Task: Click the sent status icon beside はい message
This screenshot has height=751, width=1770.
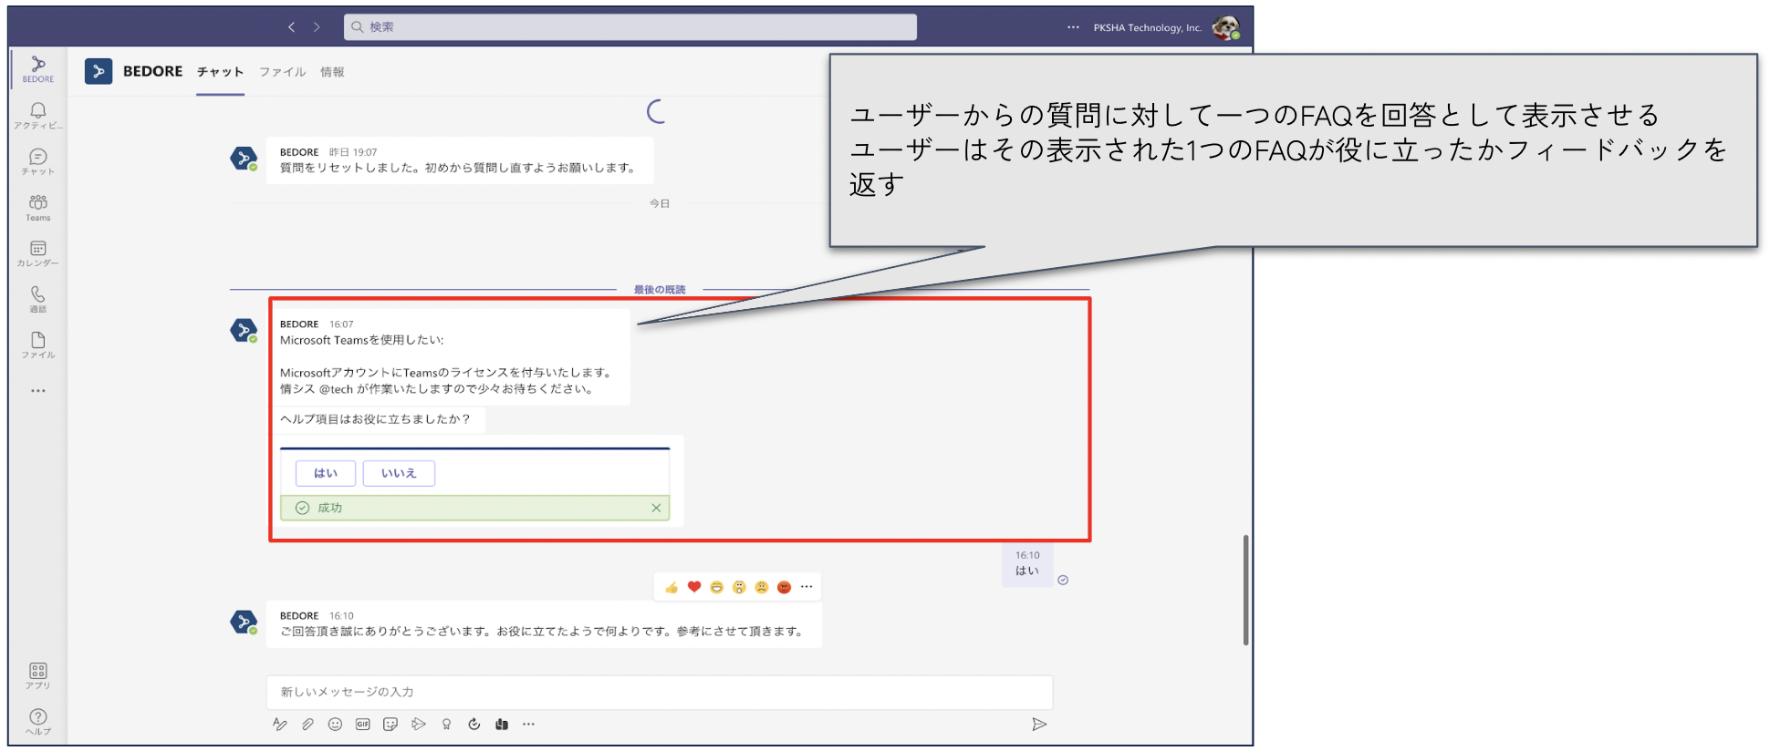Action: click(x=1063, y=580)
